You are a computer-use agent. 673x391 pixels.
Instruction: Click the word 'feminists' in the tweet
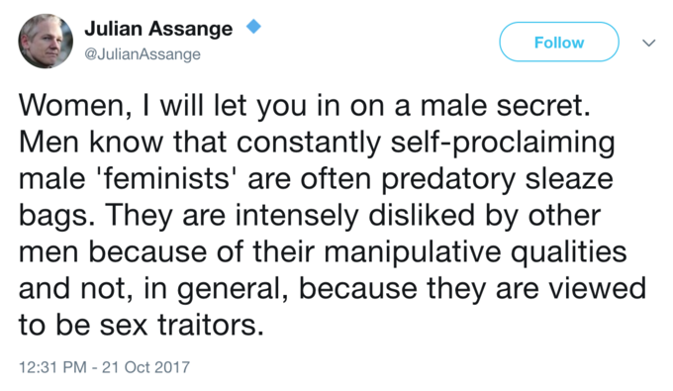pos(167,178)
